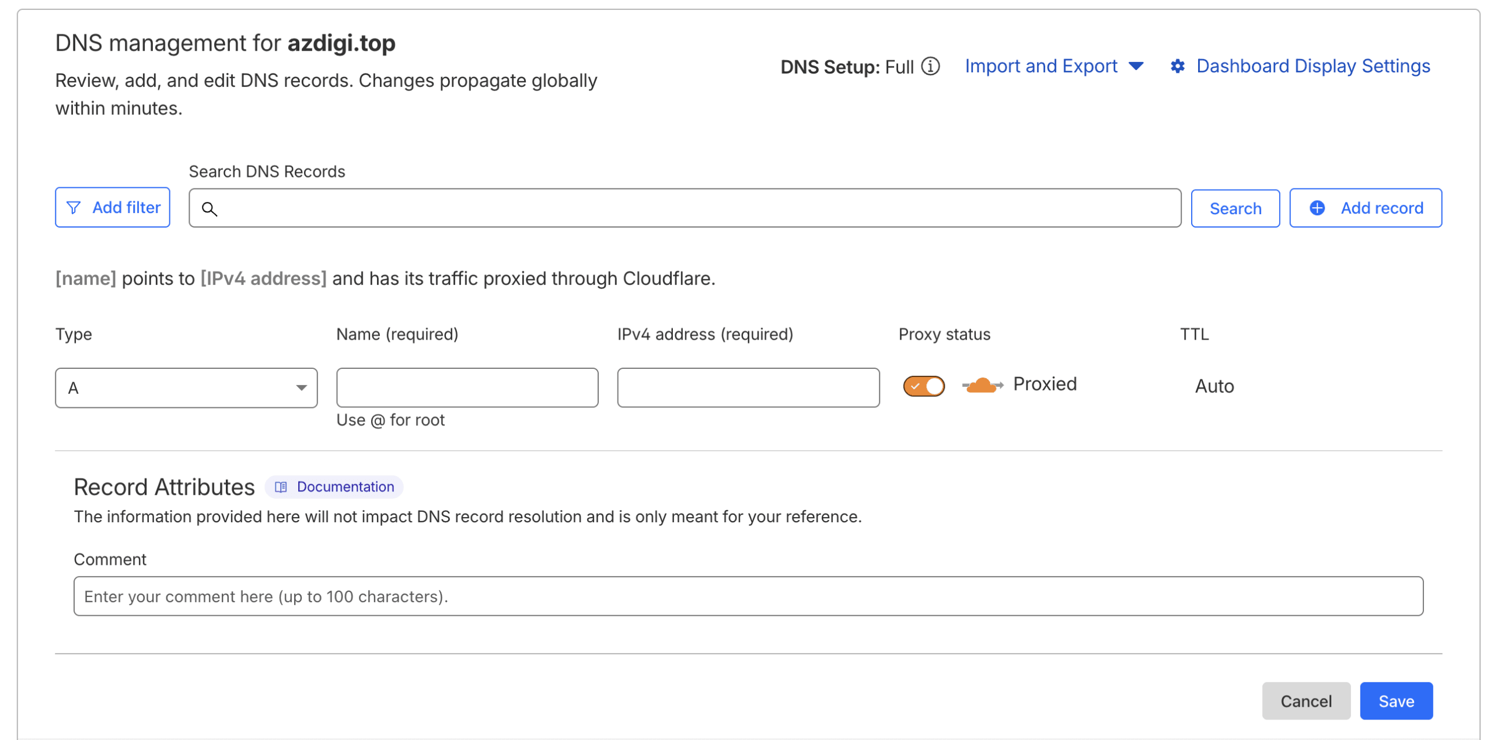
Task: Open the record Type dropdown
Action: pyautogui.click(x=186, y=387)
